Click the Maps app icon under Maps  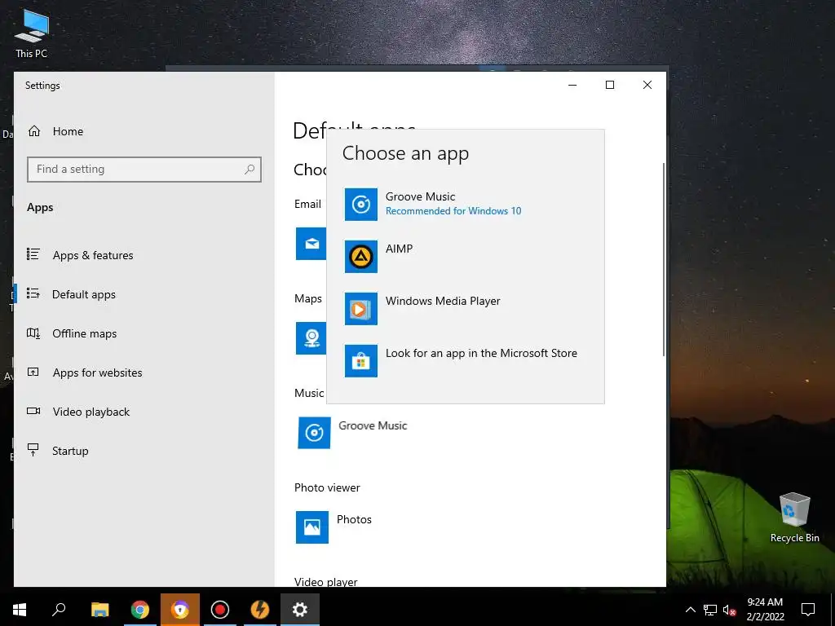311,338
